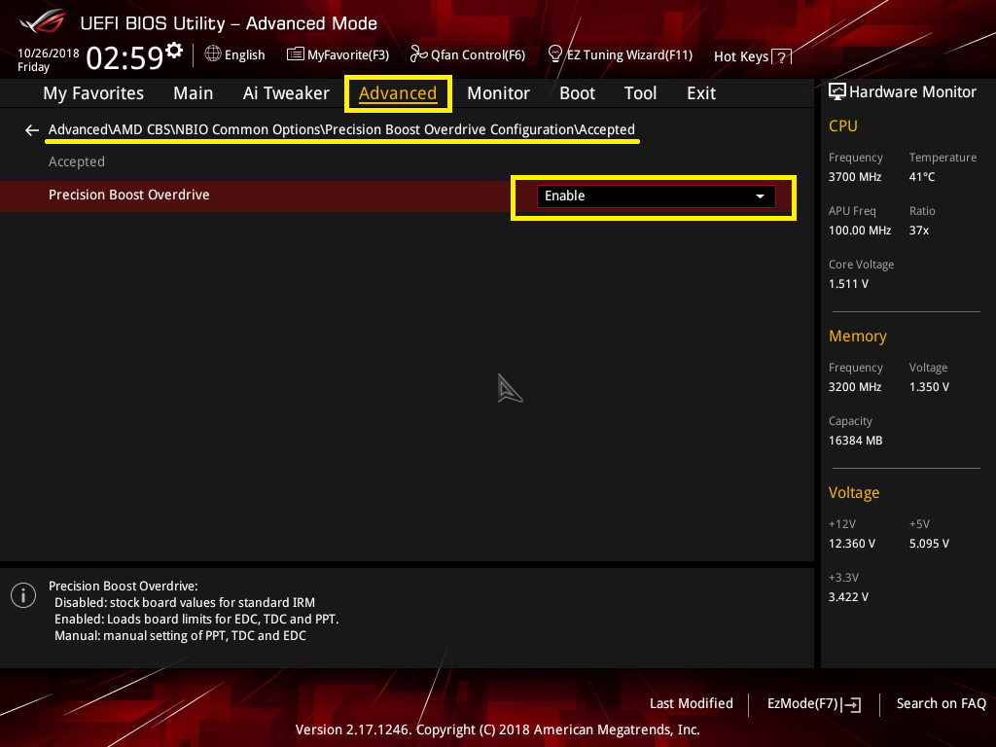Change language via English button
The width and height of the screenshot is (996, 747).
[x=235, y=54]
